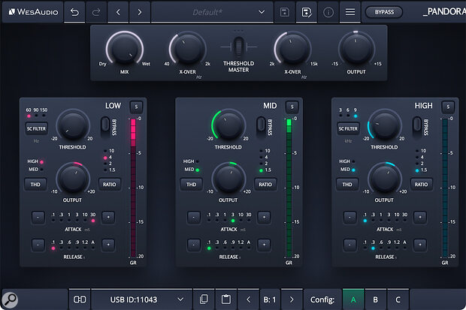
Task: Go to previous preset with left chevron
Action: [118, 12]
